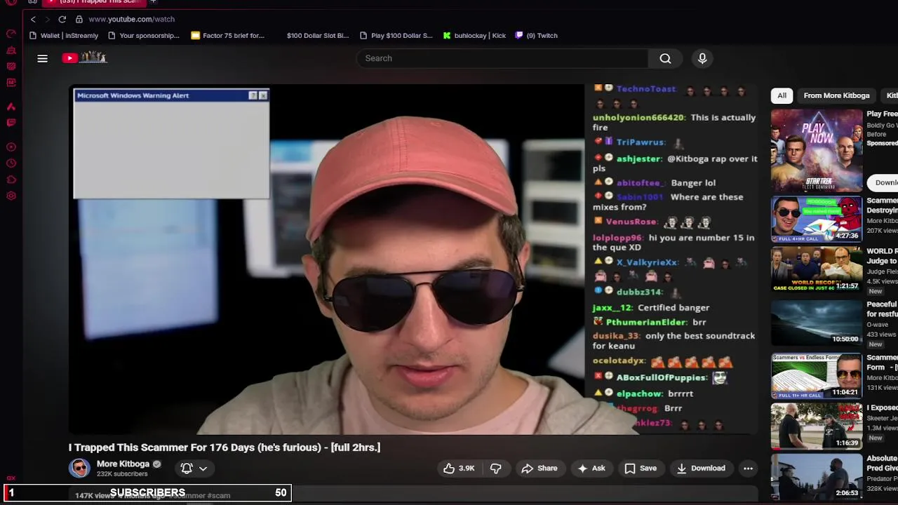Open the buhlockay | Kick bookmark
Viewport: 898px width, 505px height.
pyautogui.click(x=474, y=35)
